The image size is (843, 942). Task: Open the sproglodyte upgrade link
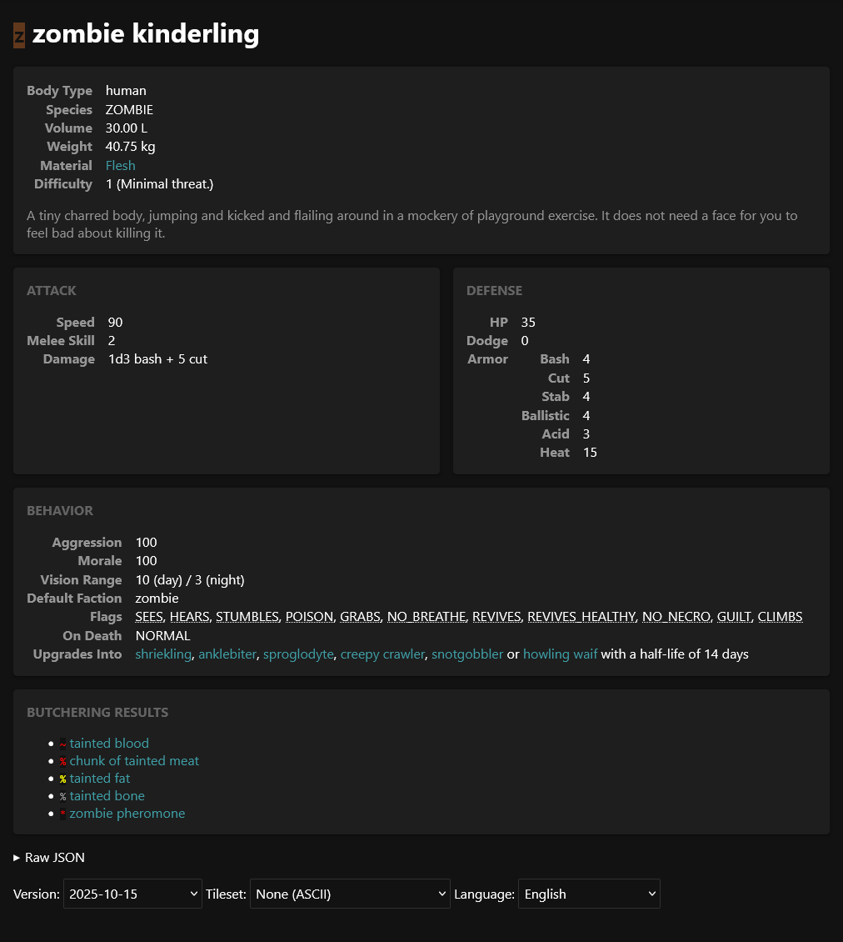point(298,654)
